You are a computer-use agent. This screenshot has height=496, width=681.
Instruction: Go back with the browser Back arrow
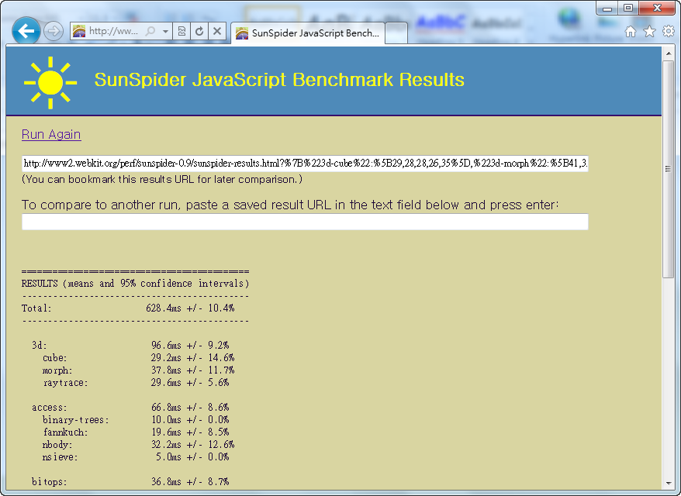pos(26,31)
